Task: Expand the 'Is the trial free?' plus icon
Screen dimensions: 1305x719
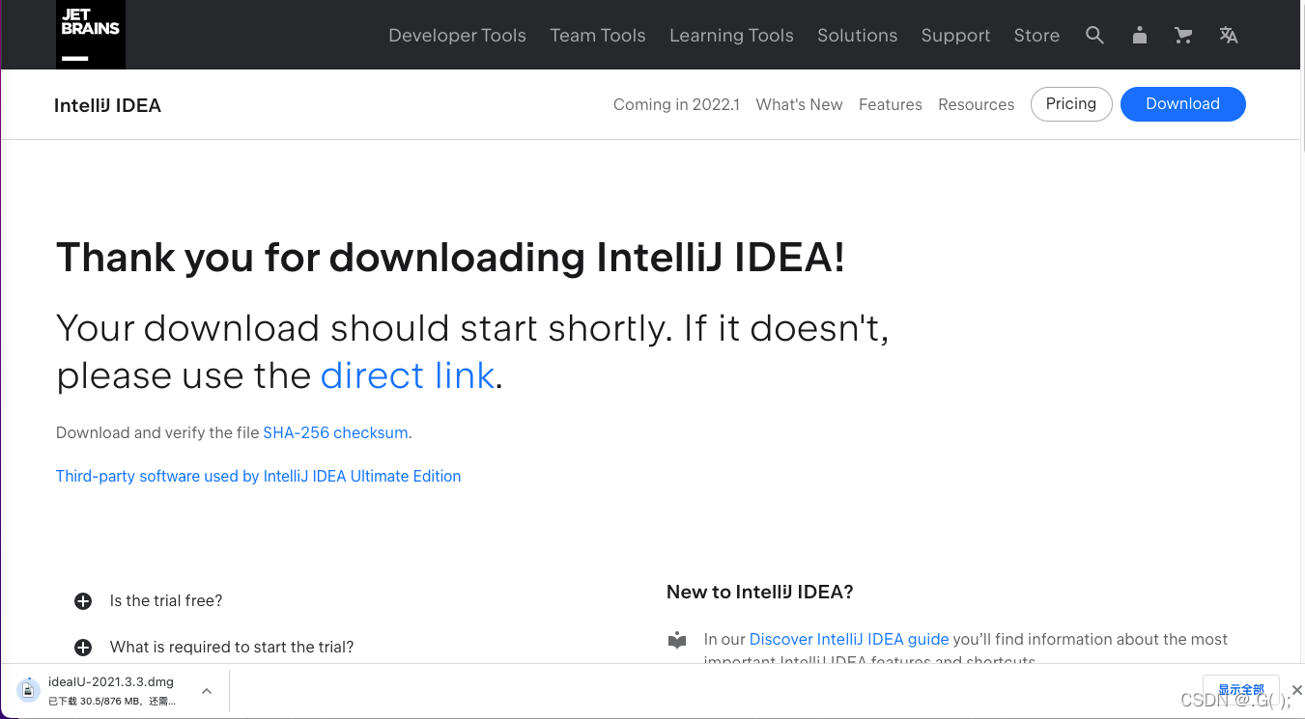Action: click(83, 601)
